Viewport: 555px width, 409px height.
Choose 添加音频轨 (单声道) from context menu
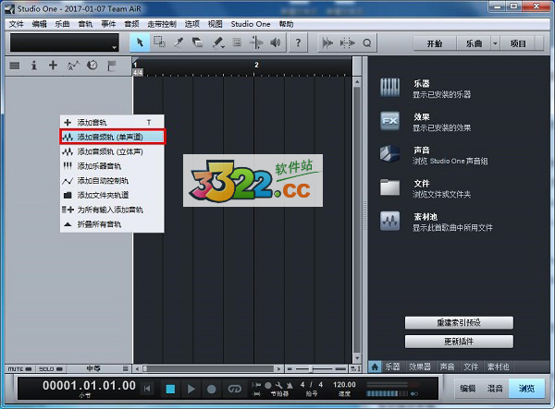coord(113,136)
